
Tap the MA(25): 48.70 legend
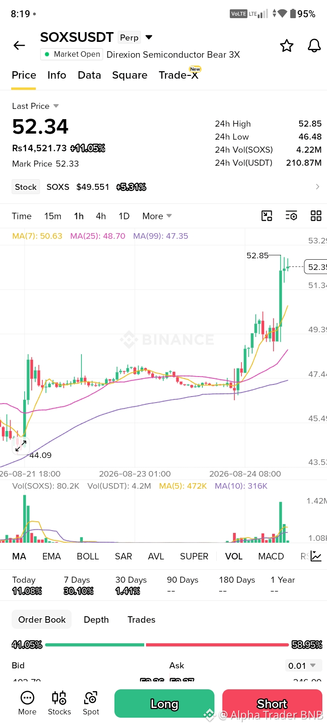tap(98, 236)
